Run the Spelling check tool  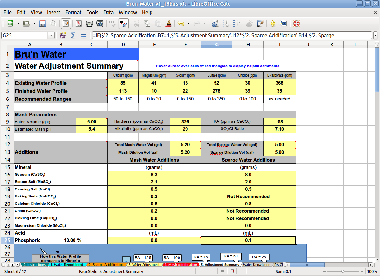112,24
